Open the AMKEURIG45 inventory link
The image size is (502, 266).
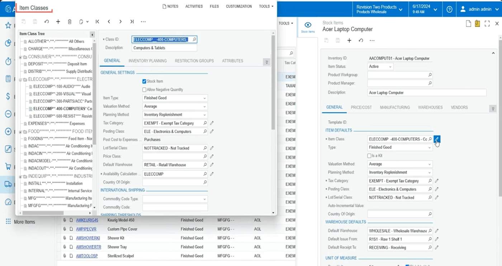[x=87, y=220]
